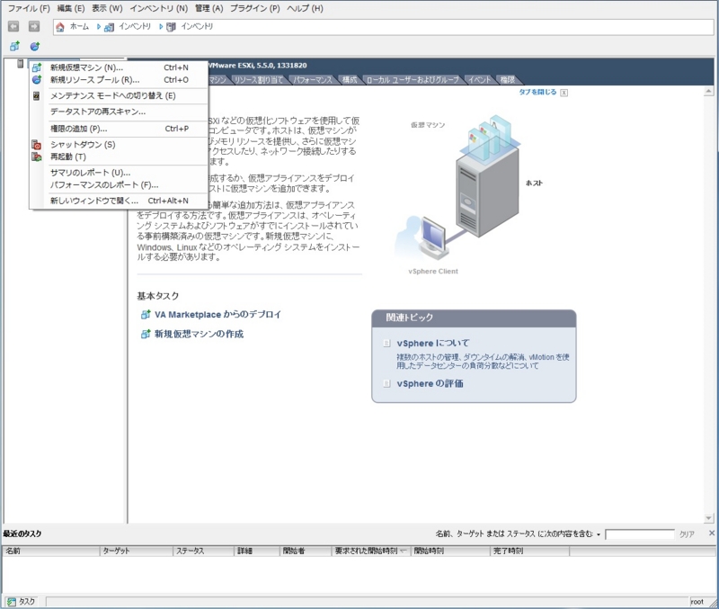Choose 新規仮想マシン (N)... from context menu
Screen dimensions: 719x609
119,67
